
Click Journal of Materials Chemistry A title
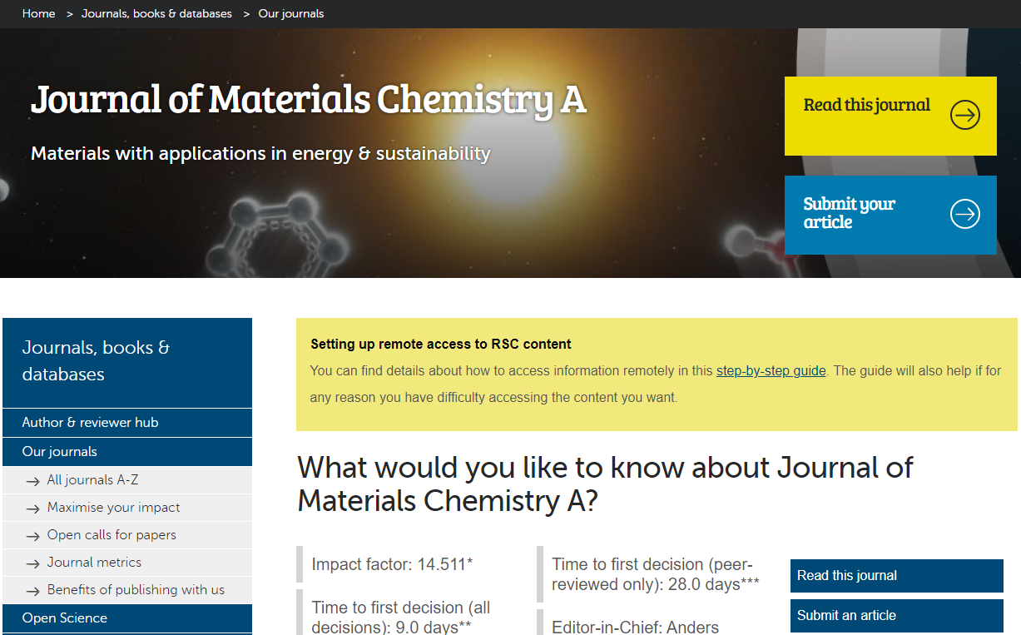point(309,100)
